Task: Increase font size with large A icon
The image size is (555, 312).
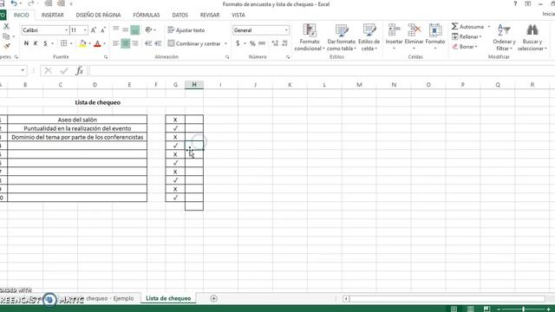Action: click(94, 30)
